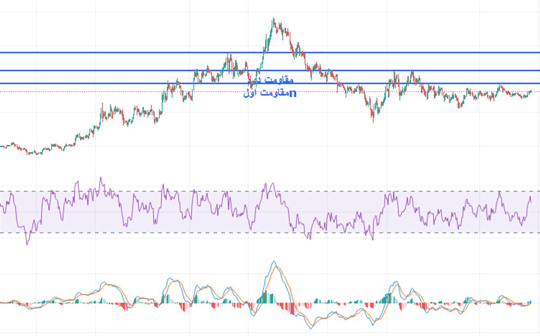
Task: Click the deepest red MACD histogram bars
Action: click(x=291, y=309)
